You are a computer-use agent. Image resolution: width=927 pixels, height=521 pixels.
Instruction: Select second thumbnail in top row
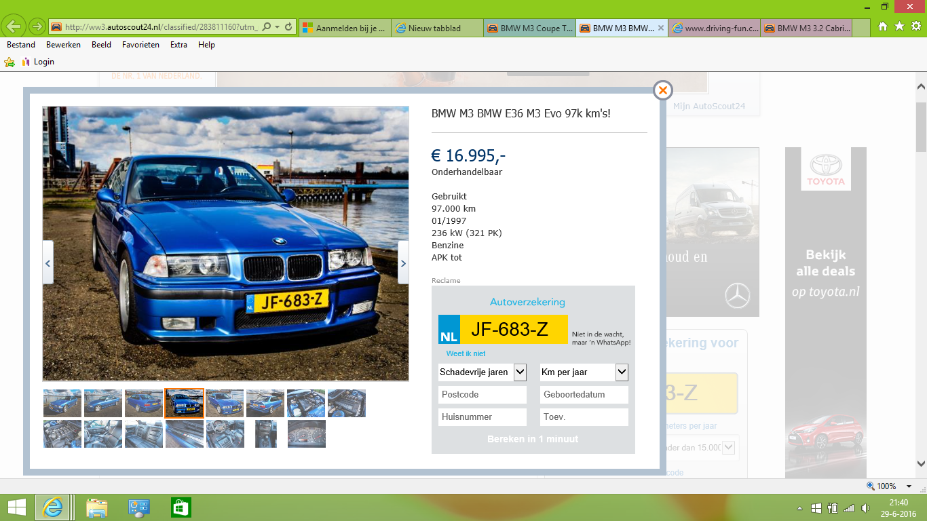[x=103, y=403]
